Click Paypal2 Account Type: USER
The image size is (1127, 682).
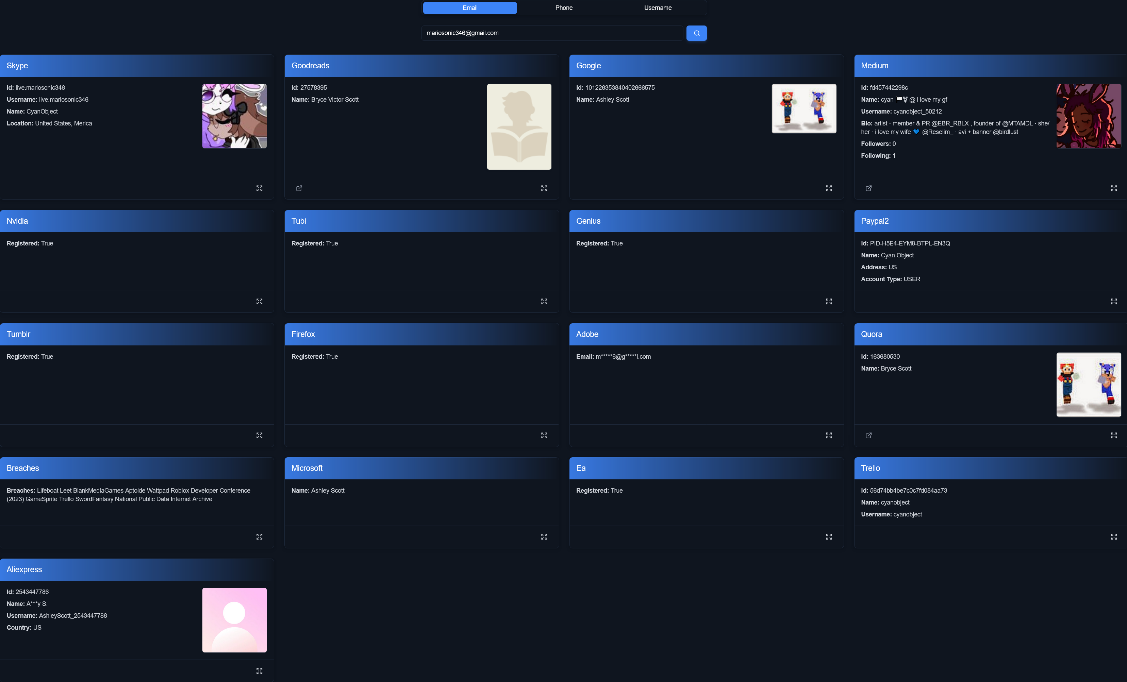tap(890, 279)
